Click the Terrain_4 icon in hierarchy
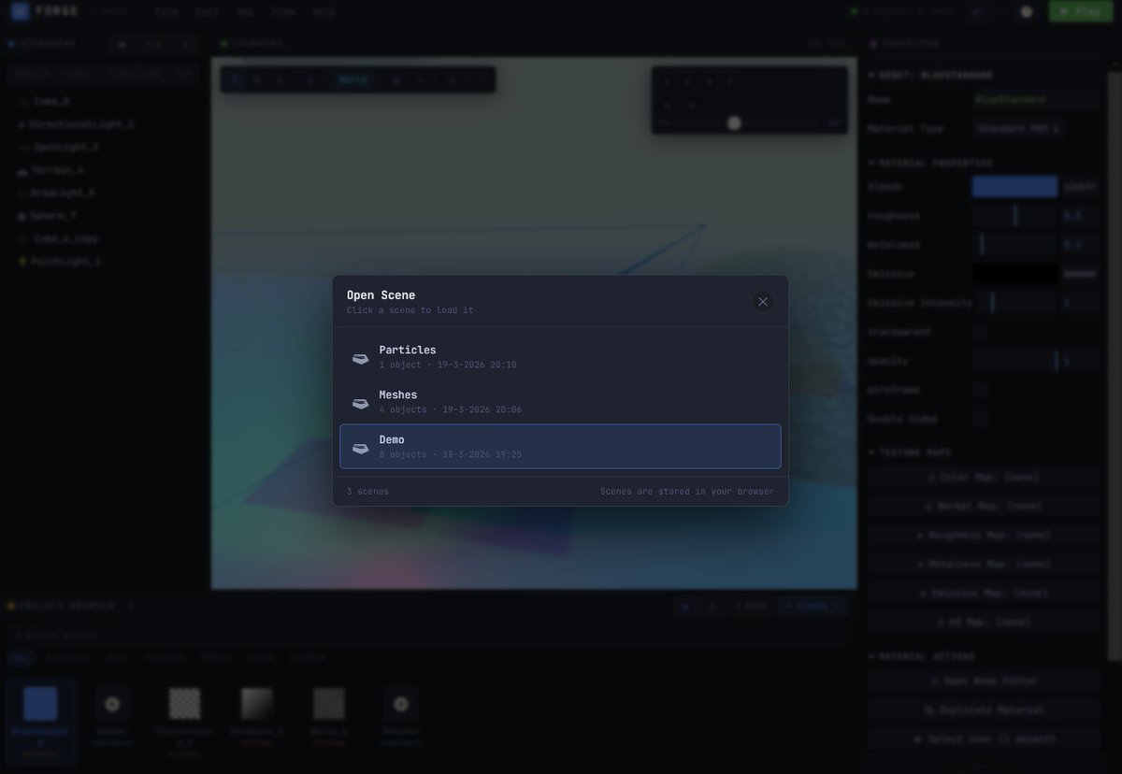Screen dimensions: 1122x774 [21, 169]
